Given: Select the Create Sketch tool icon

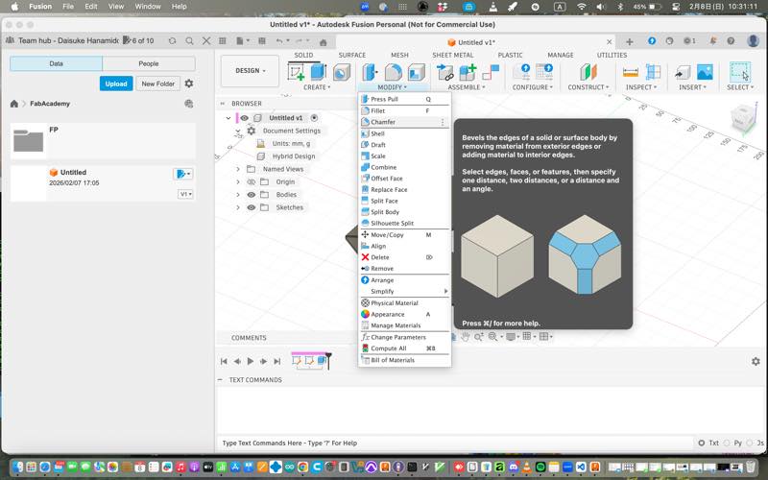Looking at the screenshot, I should pos(296,72).
